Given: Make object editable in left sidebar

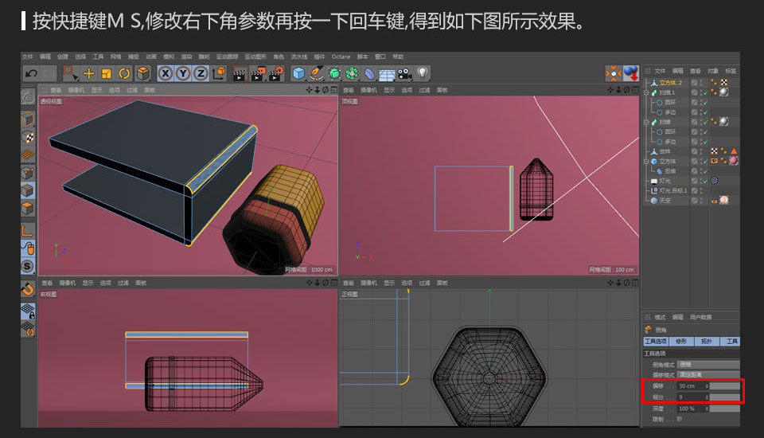Looking at the screenshot, I should (x=28, y=97).
